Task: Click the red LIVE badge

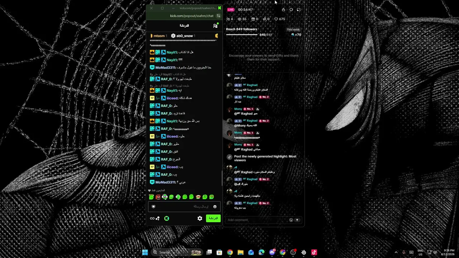Action: (231, 10)
